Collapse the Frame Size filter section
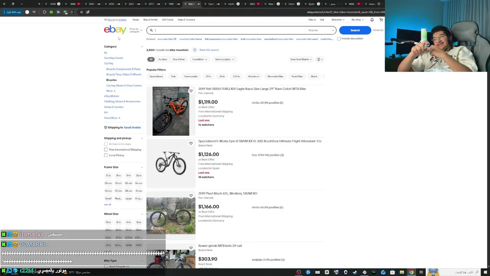 142,167
